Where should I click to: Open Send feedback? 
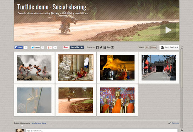pos(169,47)
